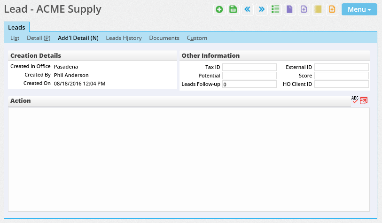Open the blue Menu dropdown
Image resolution: width=382 pixels, height=223 pixels.
359,9
